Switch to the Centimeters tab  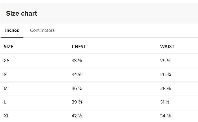tap(42, 30)
